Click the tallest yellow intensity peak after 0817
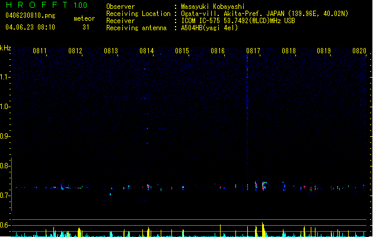The image size is (373, 237). pos(263,229)
